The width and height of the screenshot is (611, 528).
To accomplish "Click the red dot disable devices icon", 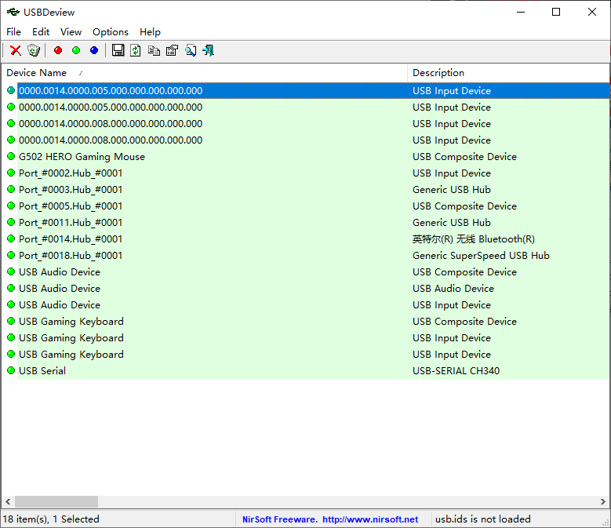I will click(58, 50).
